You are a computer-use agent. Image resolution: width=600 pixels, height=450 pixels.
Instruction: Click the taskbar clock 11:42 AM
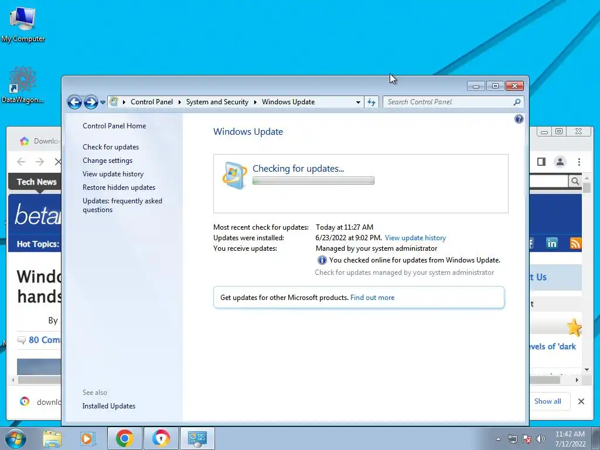[570, 434]
